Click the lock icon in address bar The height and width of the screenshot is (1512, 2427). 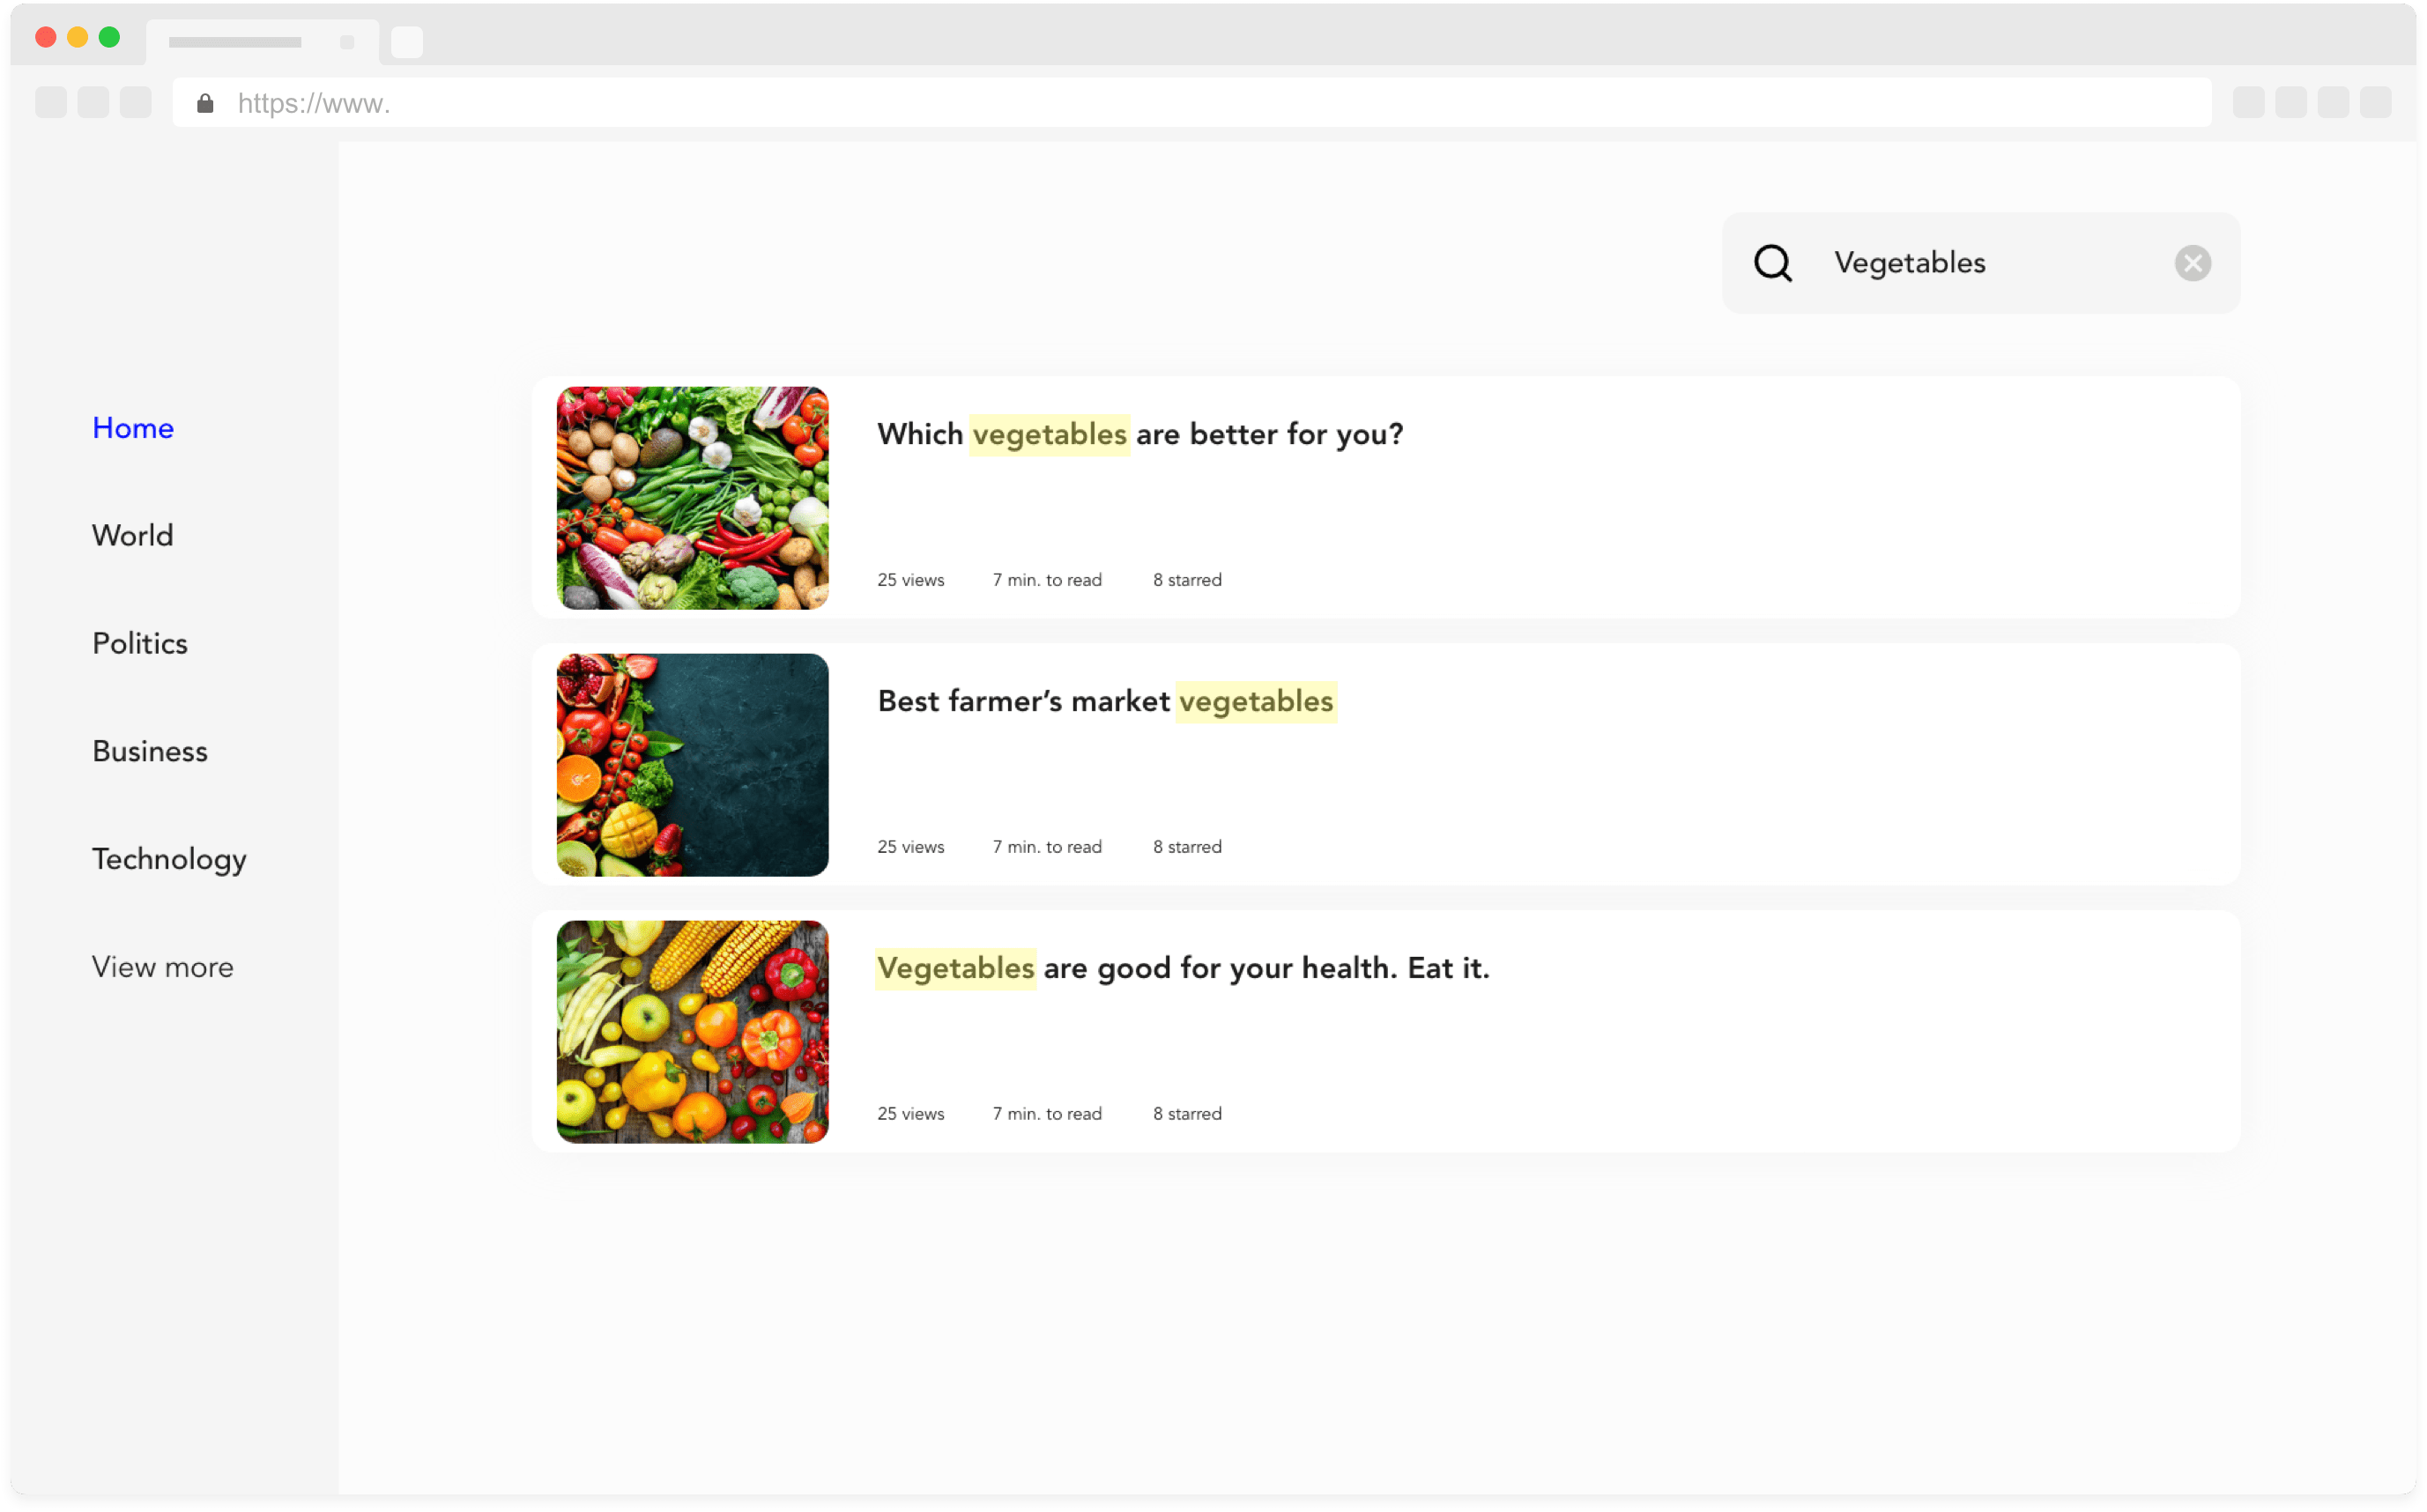[204, 103]
